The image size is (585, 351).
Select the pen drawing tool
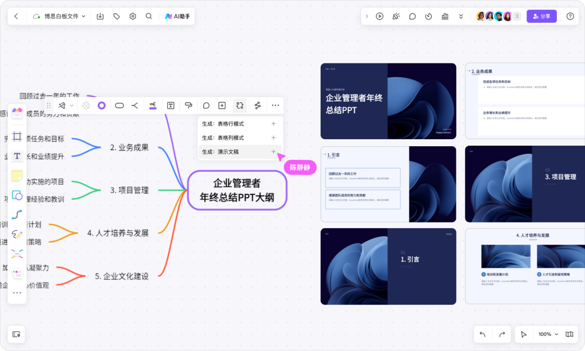(x=17, y=234)
